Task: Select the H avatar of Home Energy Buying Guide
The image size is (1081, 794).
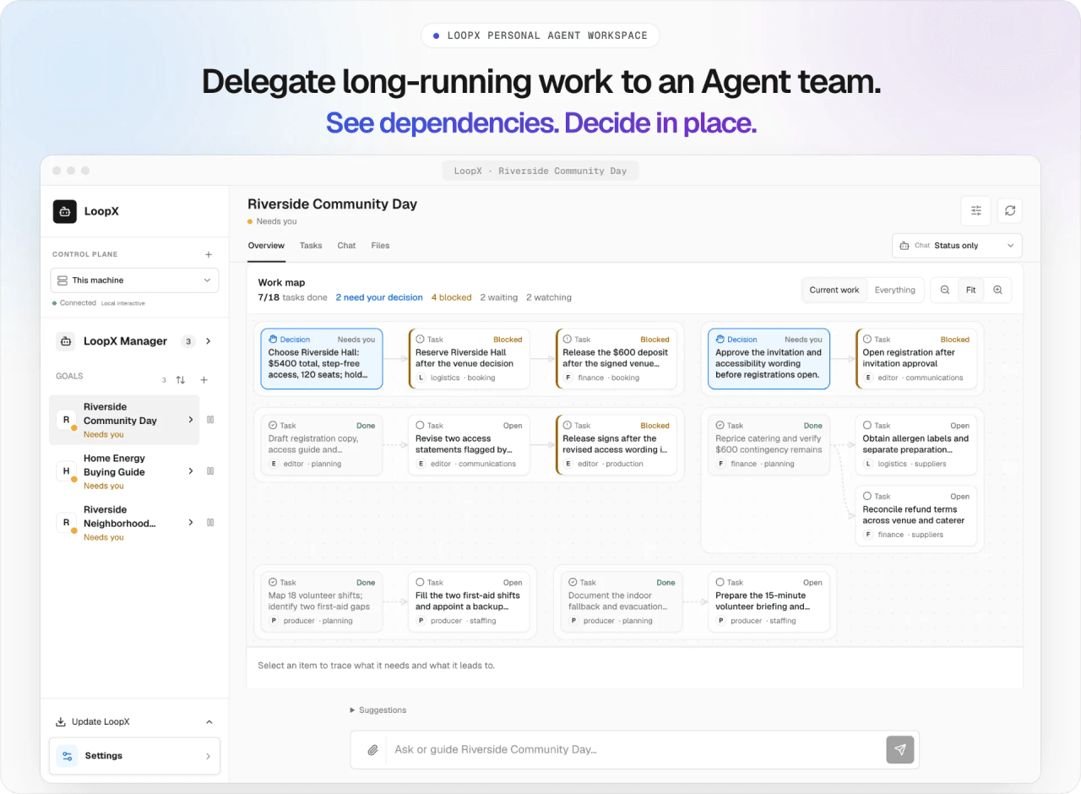Action: pos(66,471)
